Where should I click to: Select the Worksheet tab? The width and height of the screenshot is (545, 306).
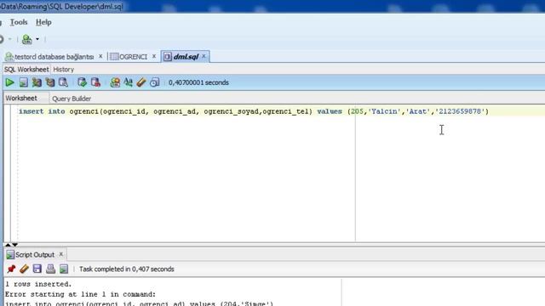click(x=21, y=99)
